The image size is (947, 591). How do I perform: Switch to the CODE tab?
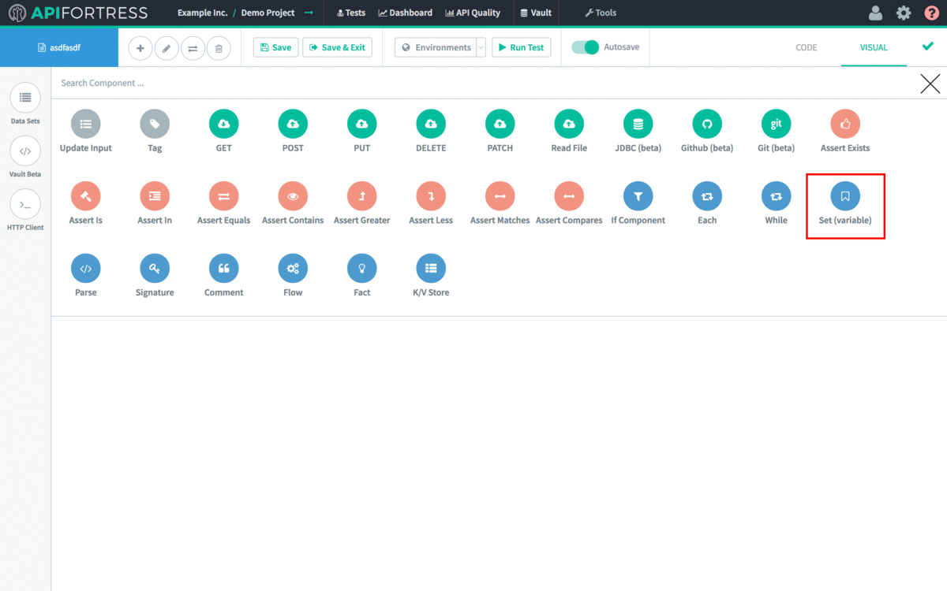point(806,47)
